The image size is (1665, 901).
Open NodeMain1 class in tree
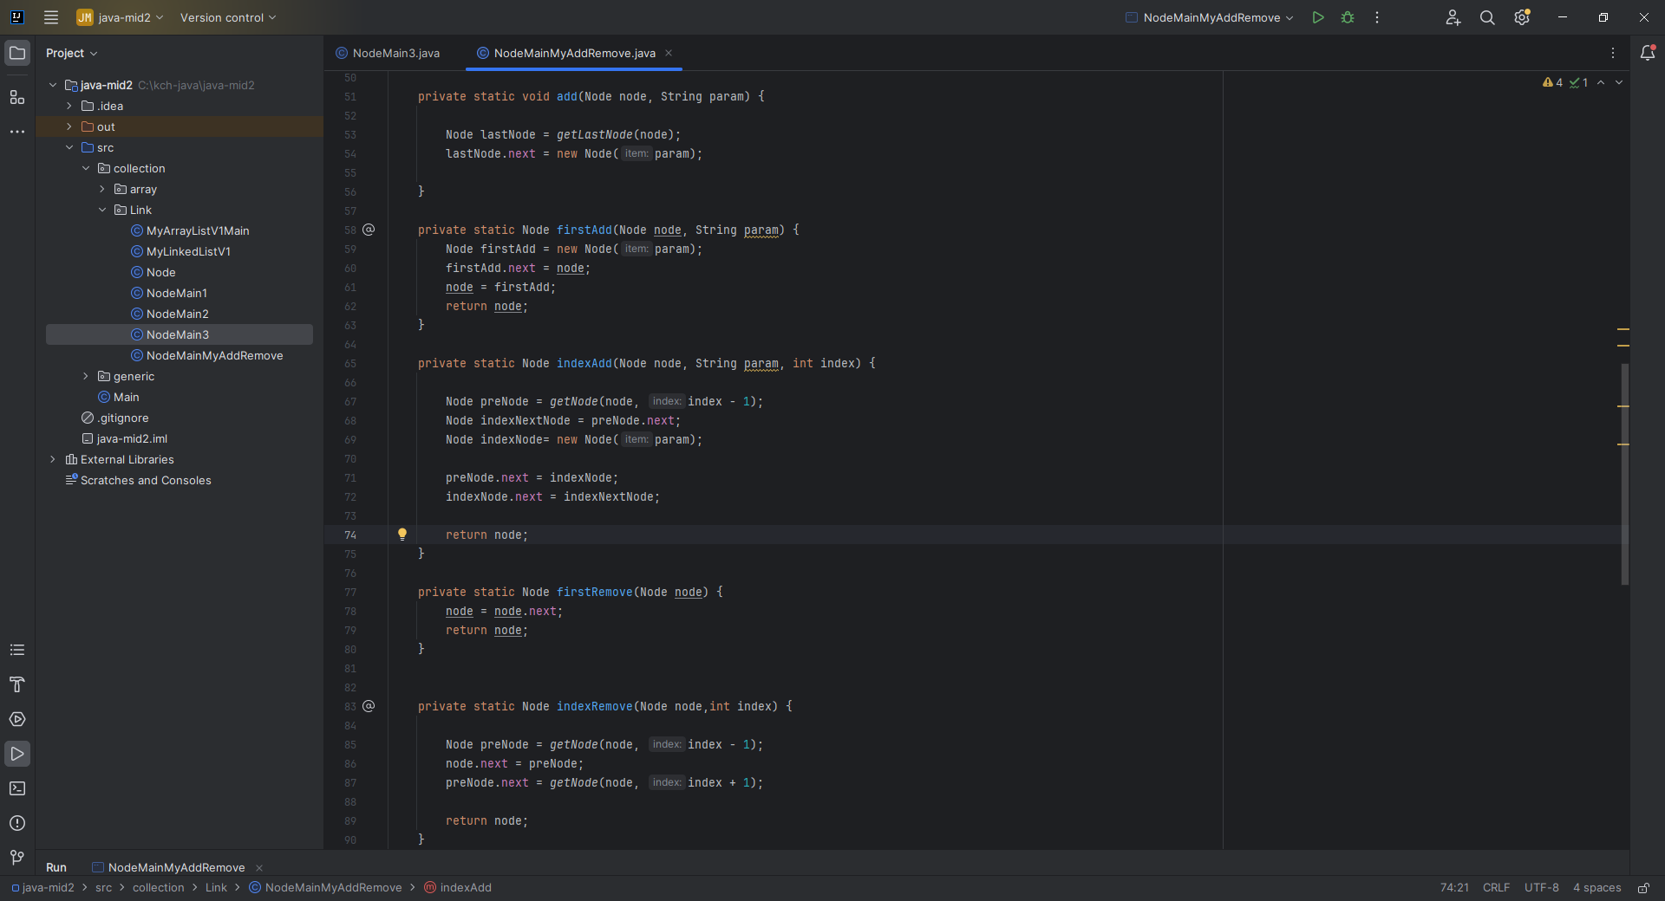(176, 293)
